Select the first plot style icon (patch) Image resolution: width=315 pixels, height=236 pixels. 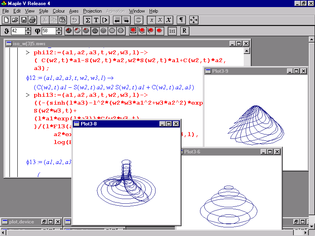pos(69,31)
